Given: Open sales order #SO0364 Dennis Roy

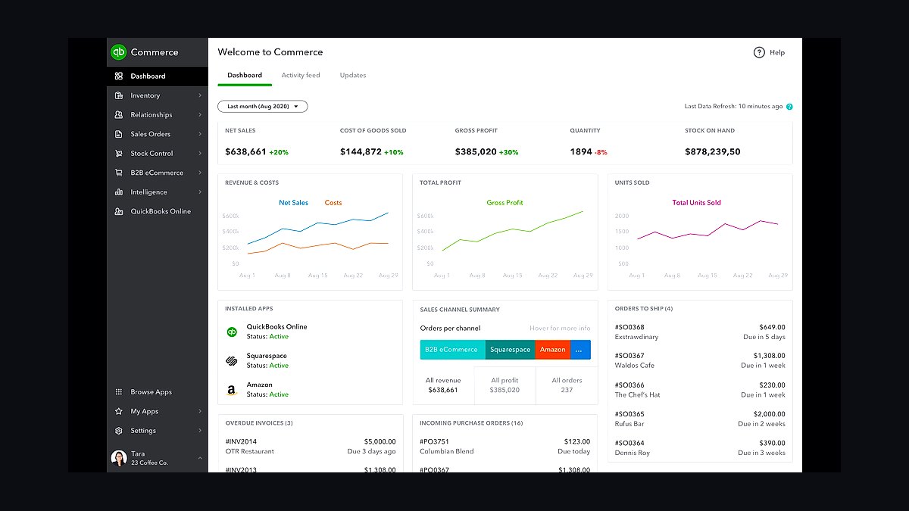Looking at the screenshot, I should [700, 447].
